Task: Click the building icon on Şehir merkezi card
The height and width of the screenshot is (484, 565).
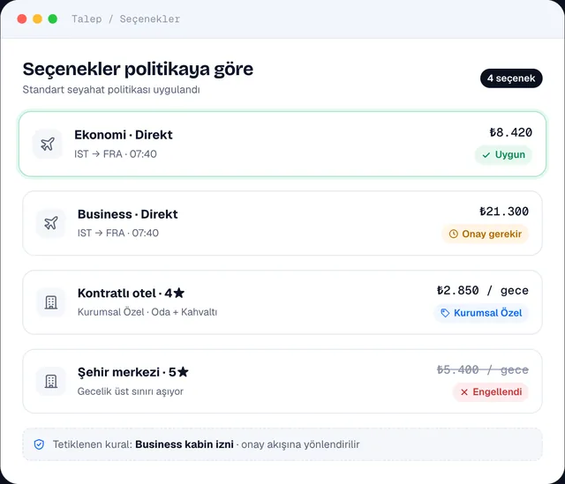Action: tap(51, 381)
